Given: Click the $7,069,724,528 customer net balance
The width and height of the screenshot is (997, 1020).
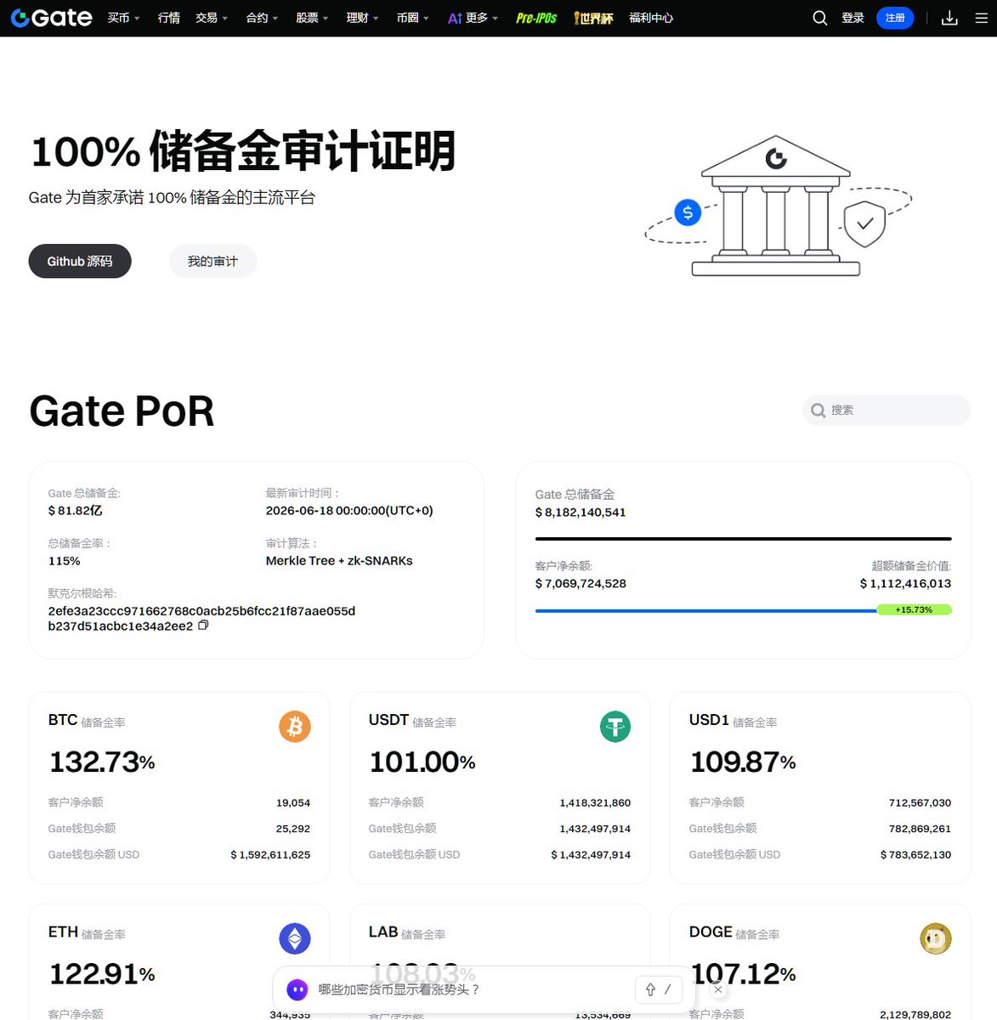Looking at the screenshot, I should pos(581,584).
